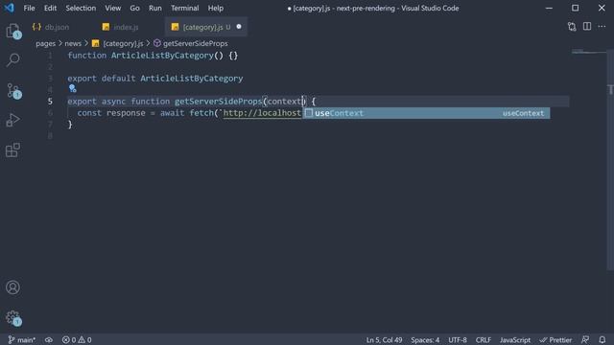The width and height of the screenshot is (614, 345).
Task: Click the lightbulb code action icon
Action: click(73, 89)
